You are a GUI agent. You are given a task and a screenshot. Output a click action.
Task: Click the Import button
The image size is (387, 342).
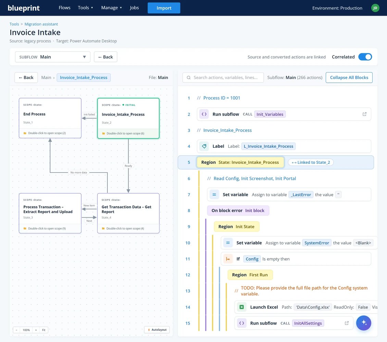[x=164, y=8]
